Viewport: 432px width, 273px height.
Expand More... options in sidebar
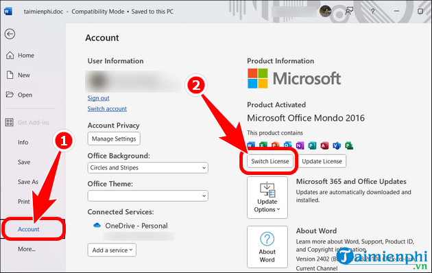coord(27,249)
